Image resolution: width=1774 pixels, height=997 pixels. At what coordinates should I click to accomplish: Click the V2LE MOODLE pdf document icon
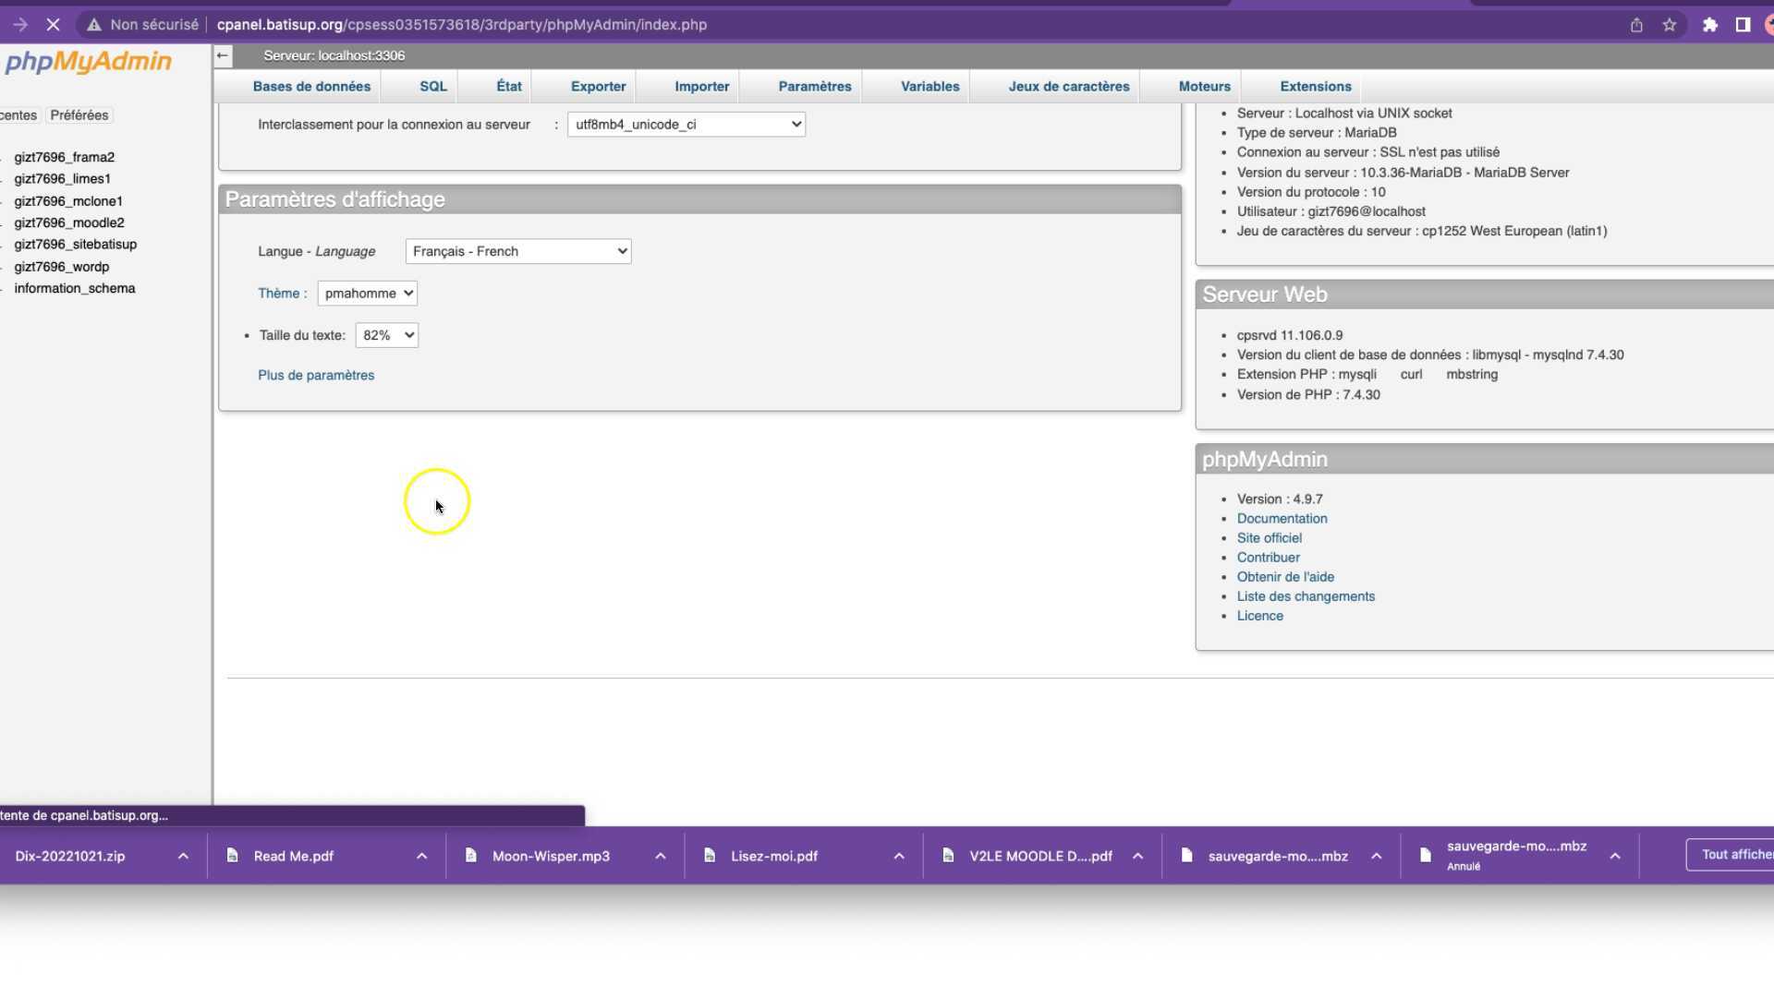coord(949,856)
